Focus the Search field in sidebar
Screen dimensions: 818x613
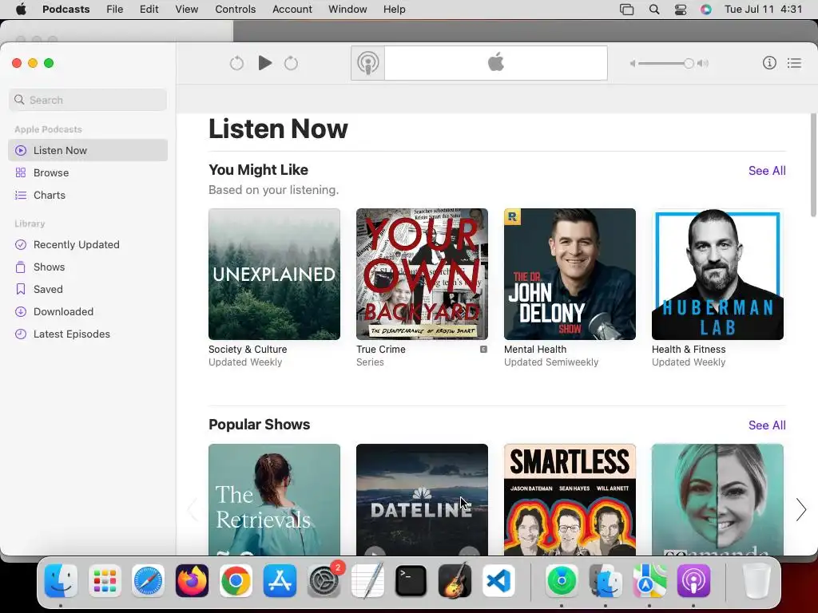pos(88,100)
